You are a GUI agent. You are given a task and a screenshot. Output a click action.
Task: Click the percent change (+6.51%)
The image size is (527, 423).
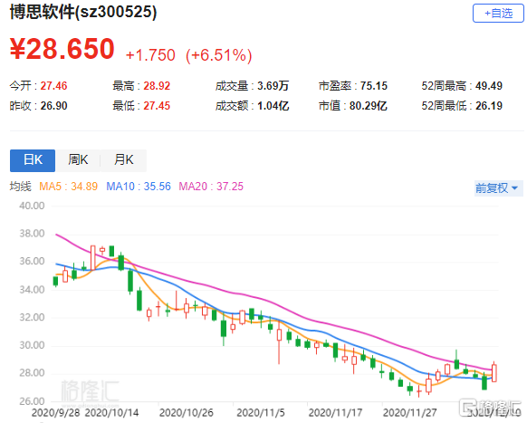pyautogui.click(x=219, y=55)
